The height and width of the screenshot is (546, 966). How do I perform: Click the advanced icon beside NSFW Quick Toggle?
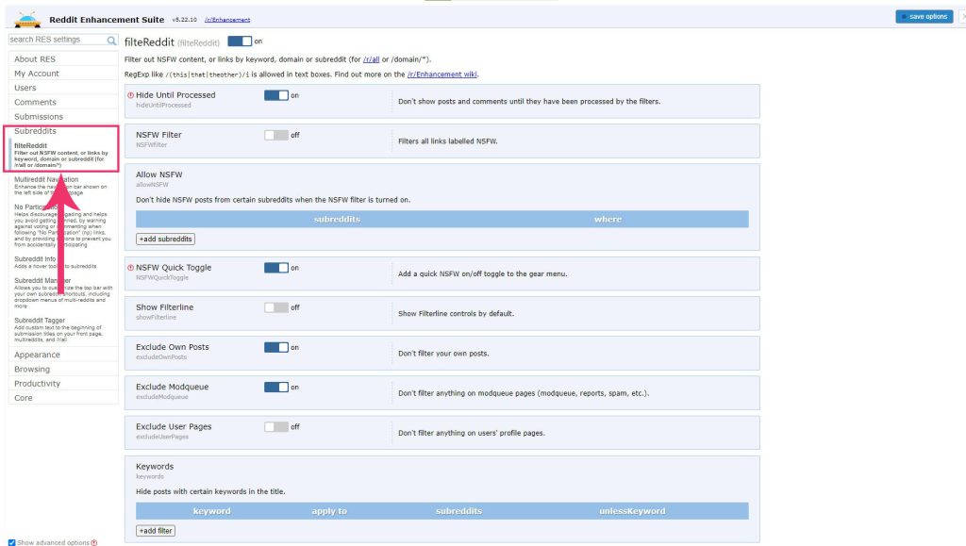[130, 268]
